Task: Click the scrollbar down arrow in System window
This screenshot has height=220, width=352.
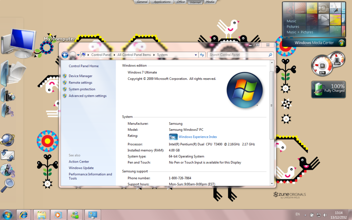Action: tap(272, 184)
